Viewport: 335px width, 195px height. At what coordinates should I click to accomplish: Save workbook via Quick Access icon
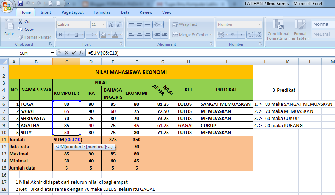[x=20, y=3]
